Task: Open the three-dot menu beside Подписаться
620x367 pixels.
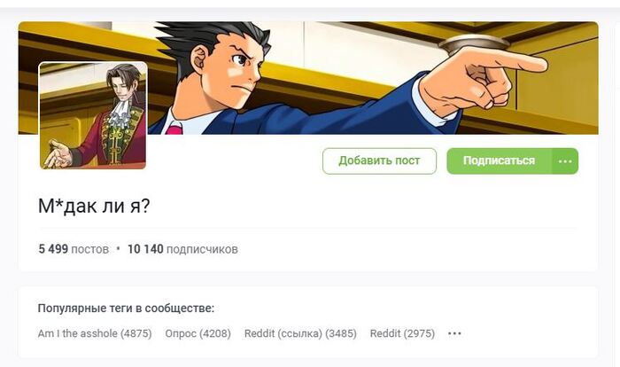Action: pyautogui.click(x=565, y=161)
